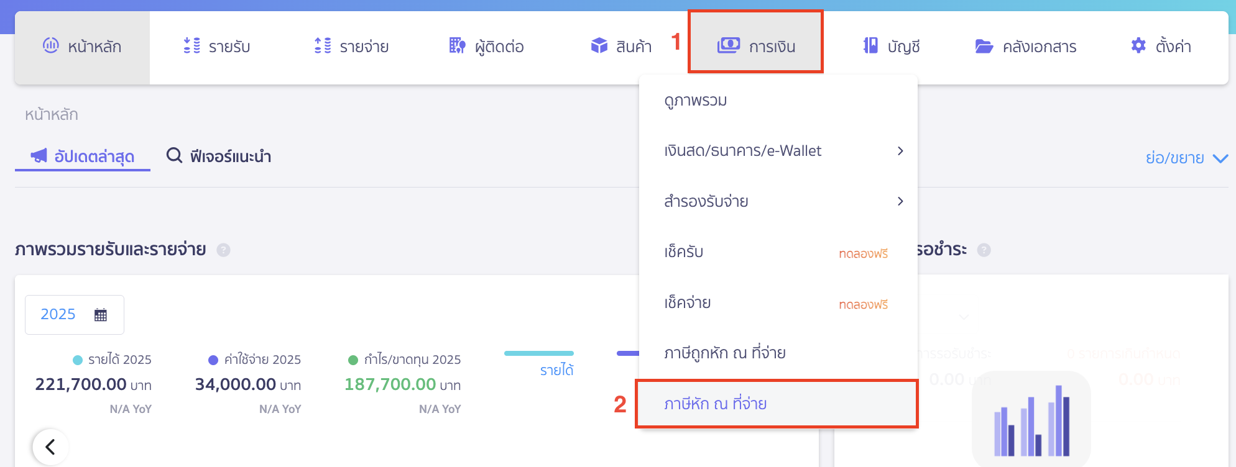Click ทดลองฟรี link next to เช็ครับ

(x=863, y=253)
